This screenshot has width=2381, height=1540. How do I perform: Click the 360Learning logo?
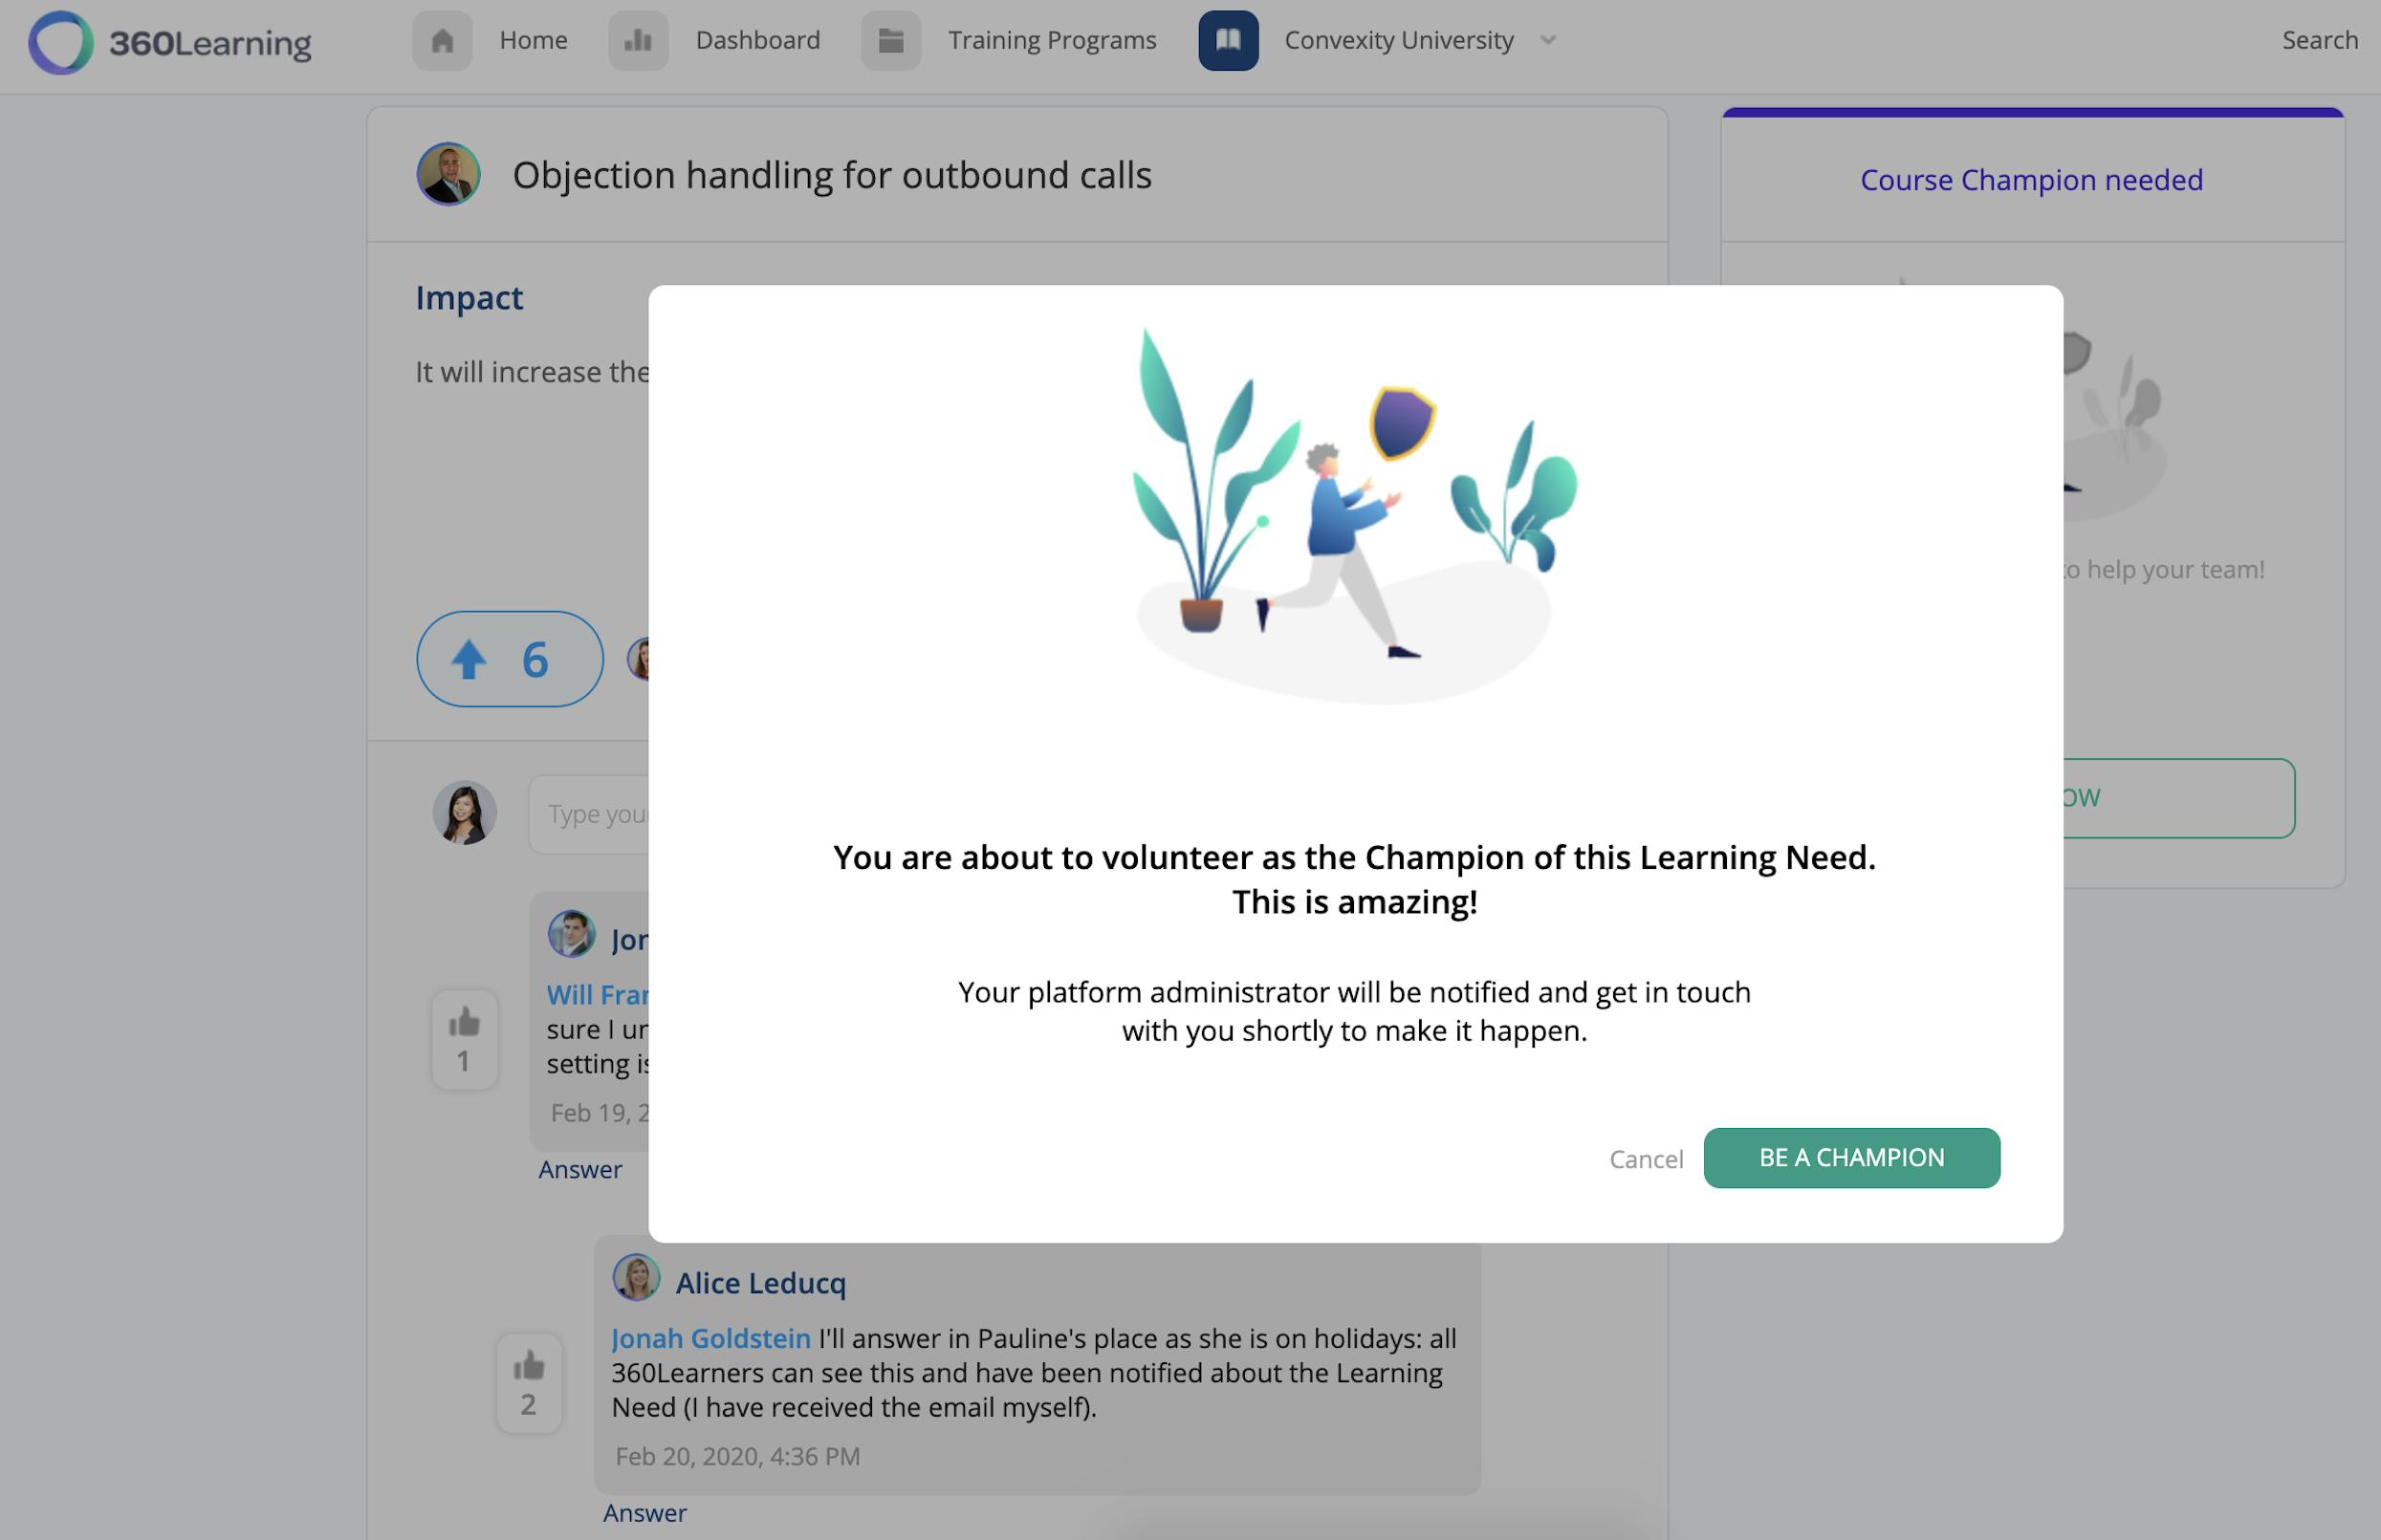tap(170, 42)
